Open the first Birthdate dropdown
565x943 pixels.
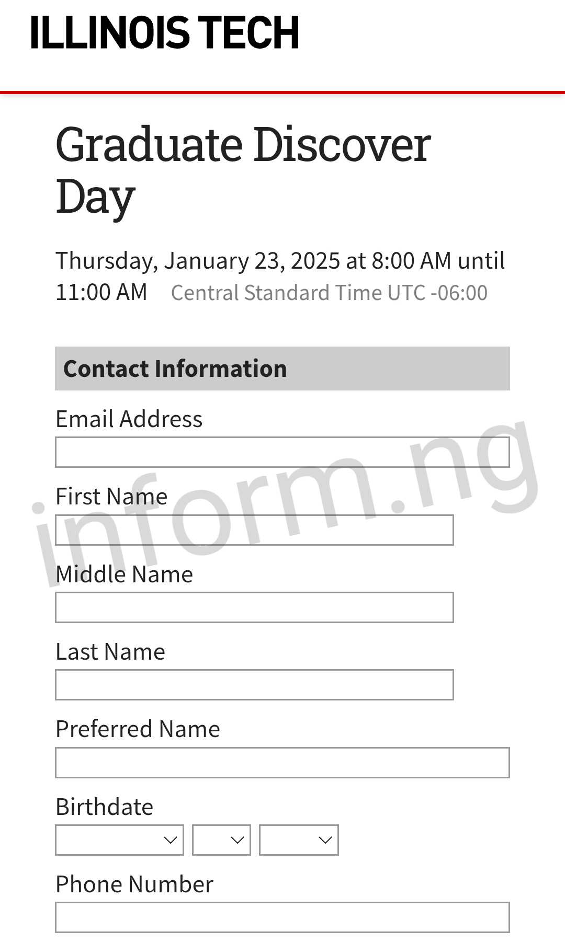119,840
